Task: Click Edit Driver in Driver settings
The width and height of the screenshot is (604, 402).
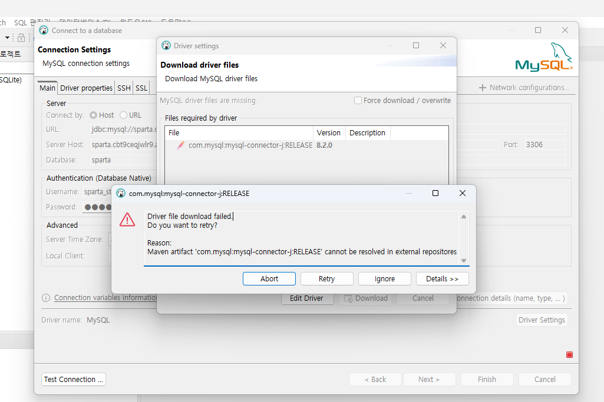Action: pyautogui.click(x=307, y=298)
